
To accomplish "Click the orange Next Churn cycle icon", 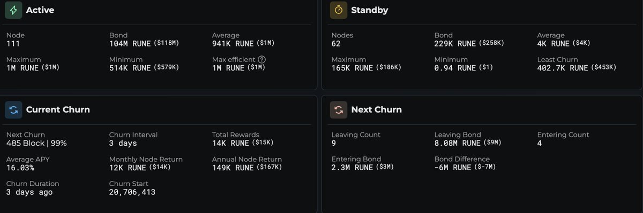I will pos(339,109).
